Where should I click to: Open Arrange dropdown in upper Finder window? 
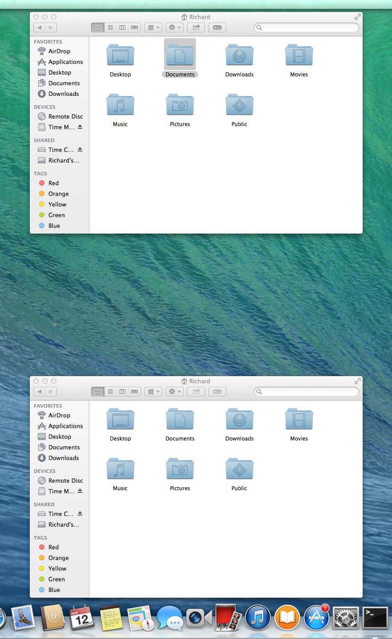(153, 28)
